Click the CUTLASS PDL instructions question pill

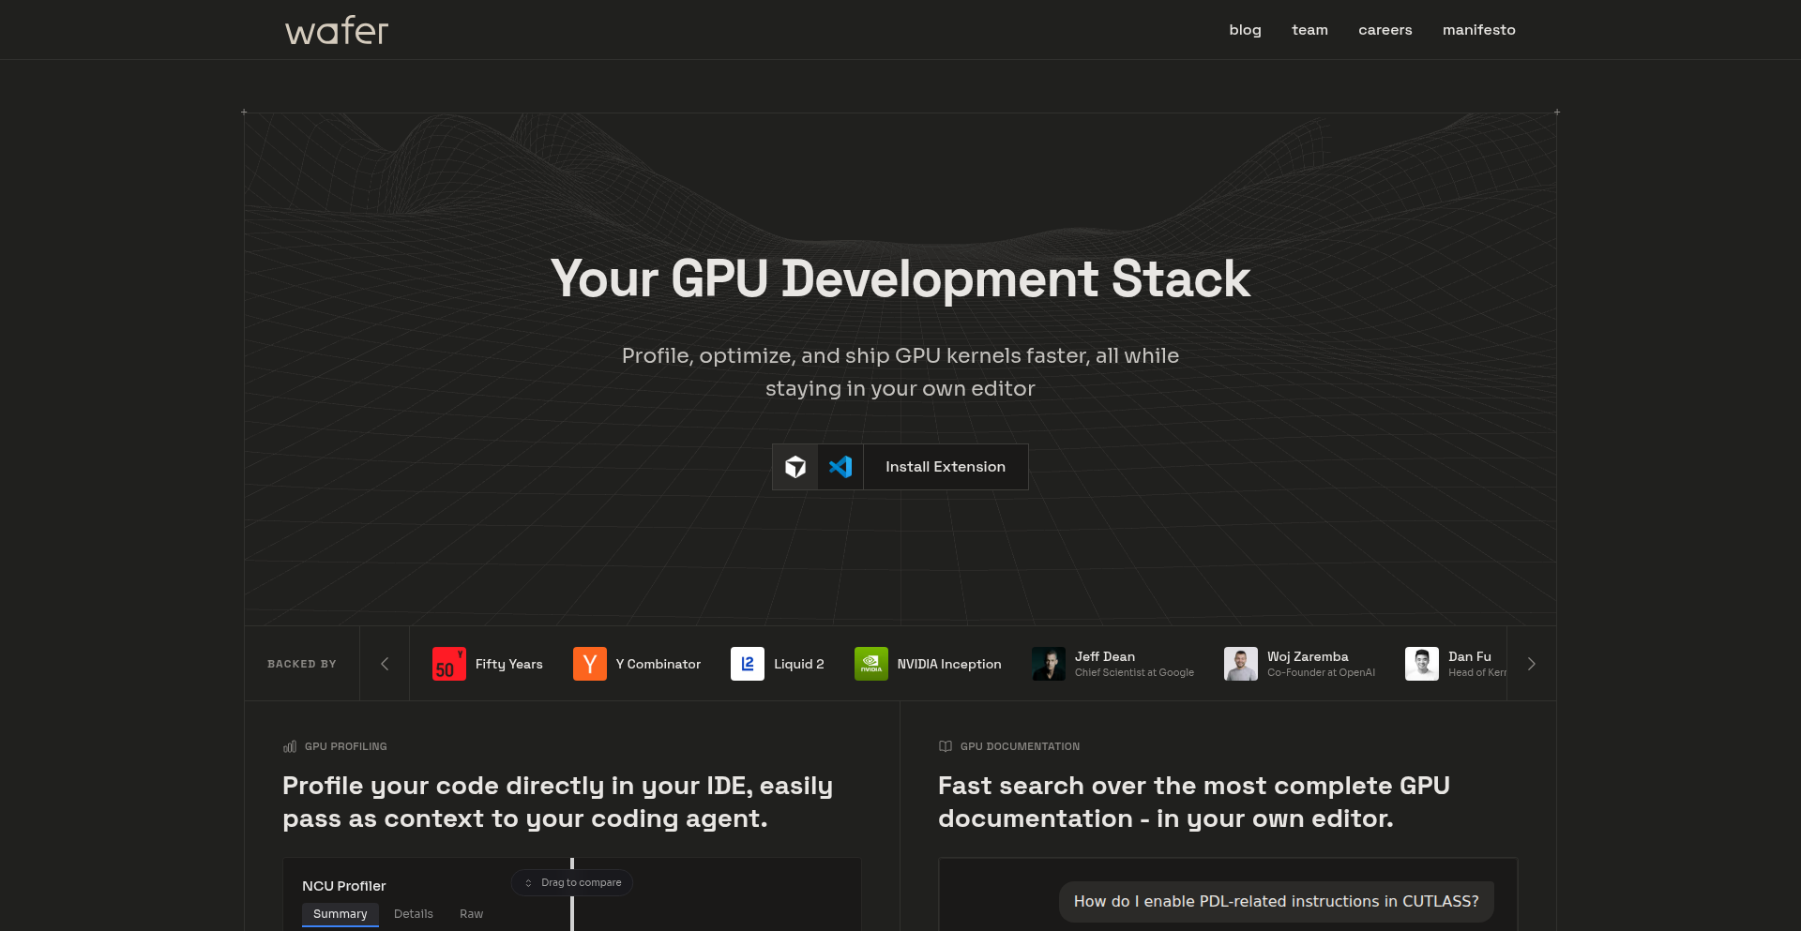(x=1276, y=901)
